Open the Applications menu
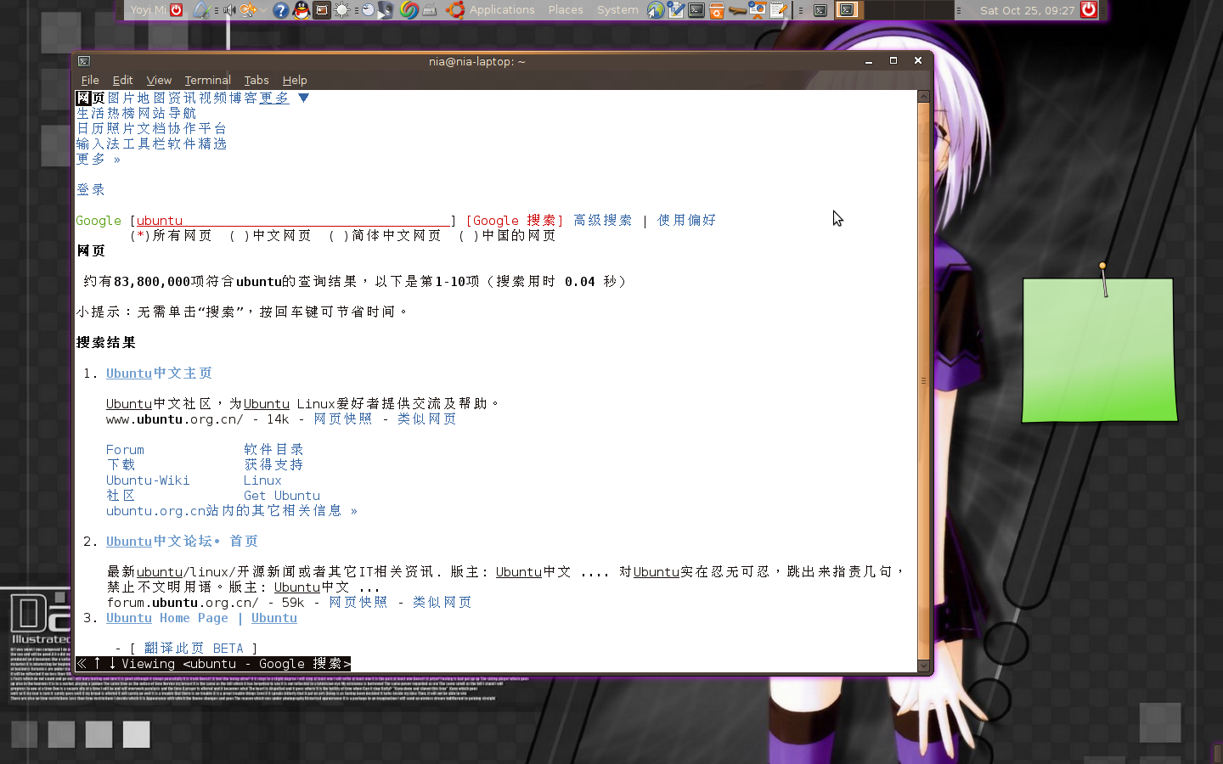The width and height of the screenshot is (1223, 764). coord(502,10)
